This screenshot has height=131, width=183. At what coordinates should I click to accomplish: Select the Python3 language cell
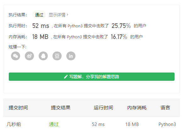point(167,124)
